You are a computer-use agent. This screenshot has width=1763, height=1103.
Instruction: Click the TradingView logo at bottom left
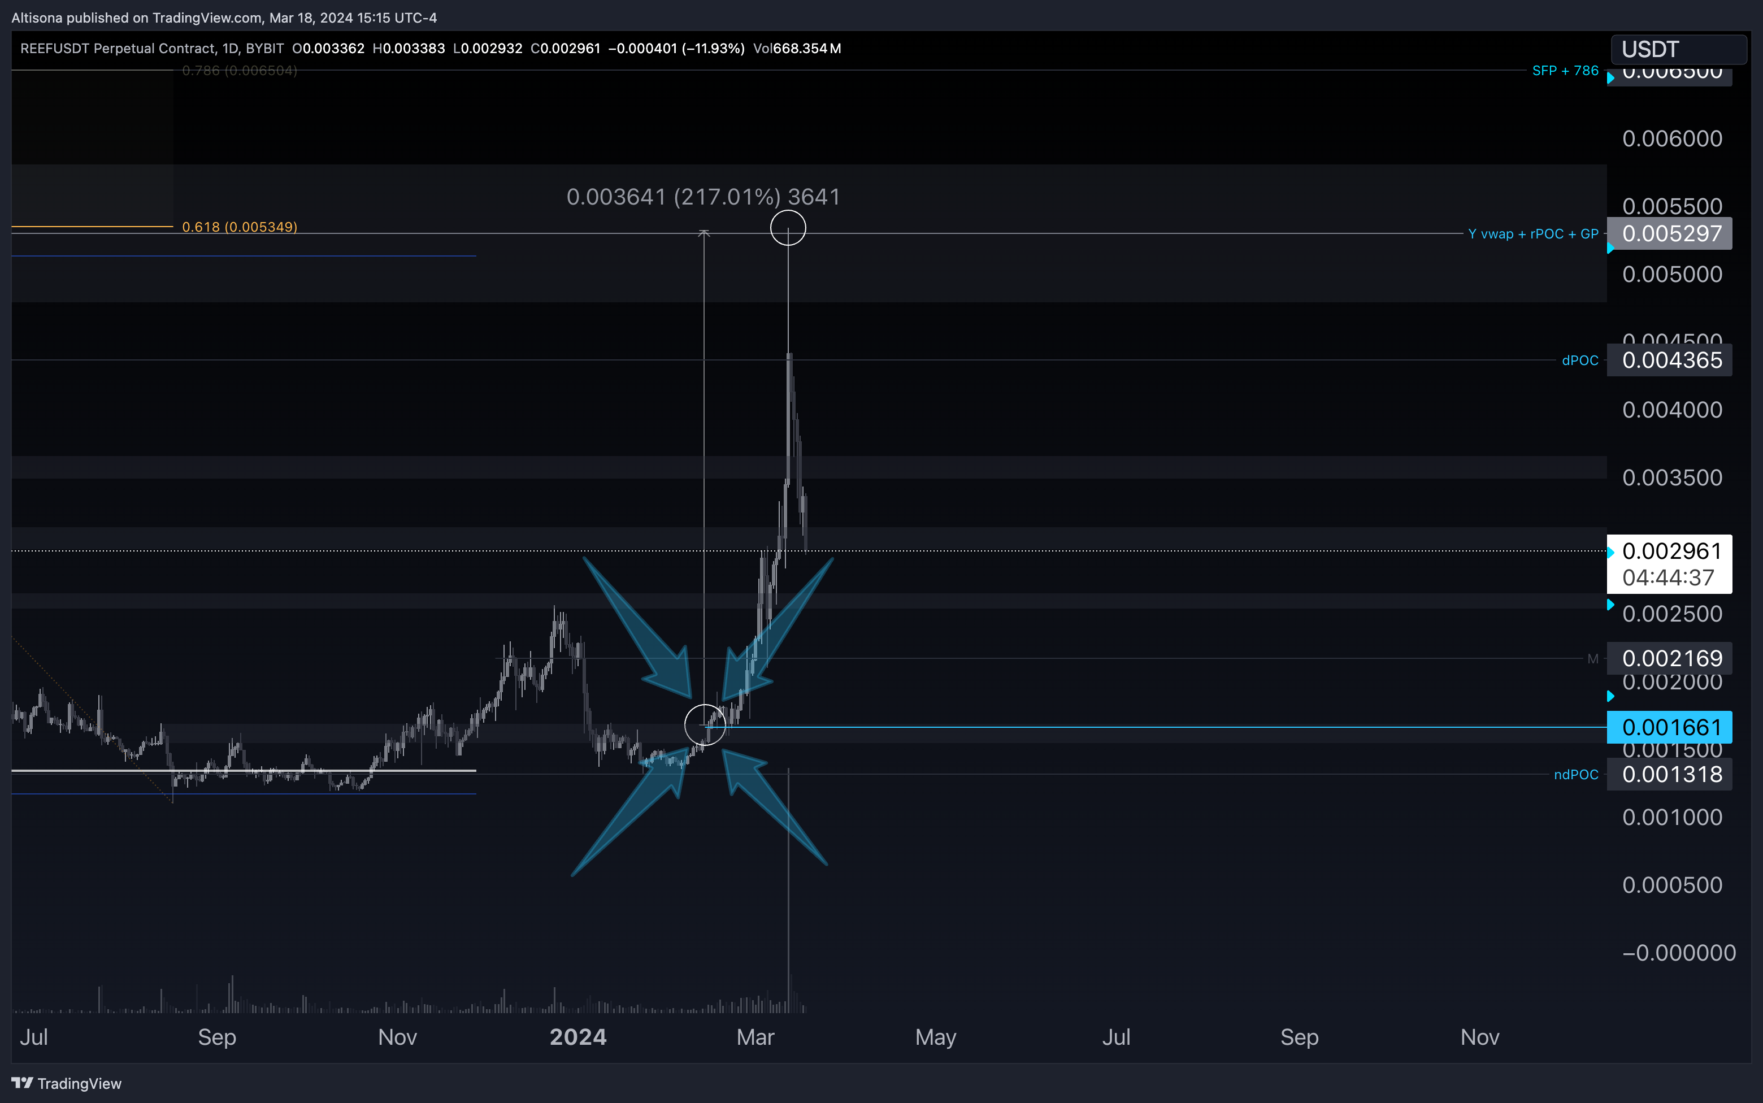tap(66, 1083)
